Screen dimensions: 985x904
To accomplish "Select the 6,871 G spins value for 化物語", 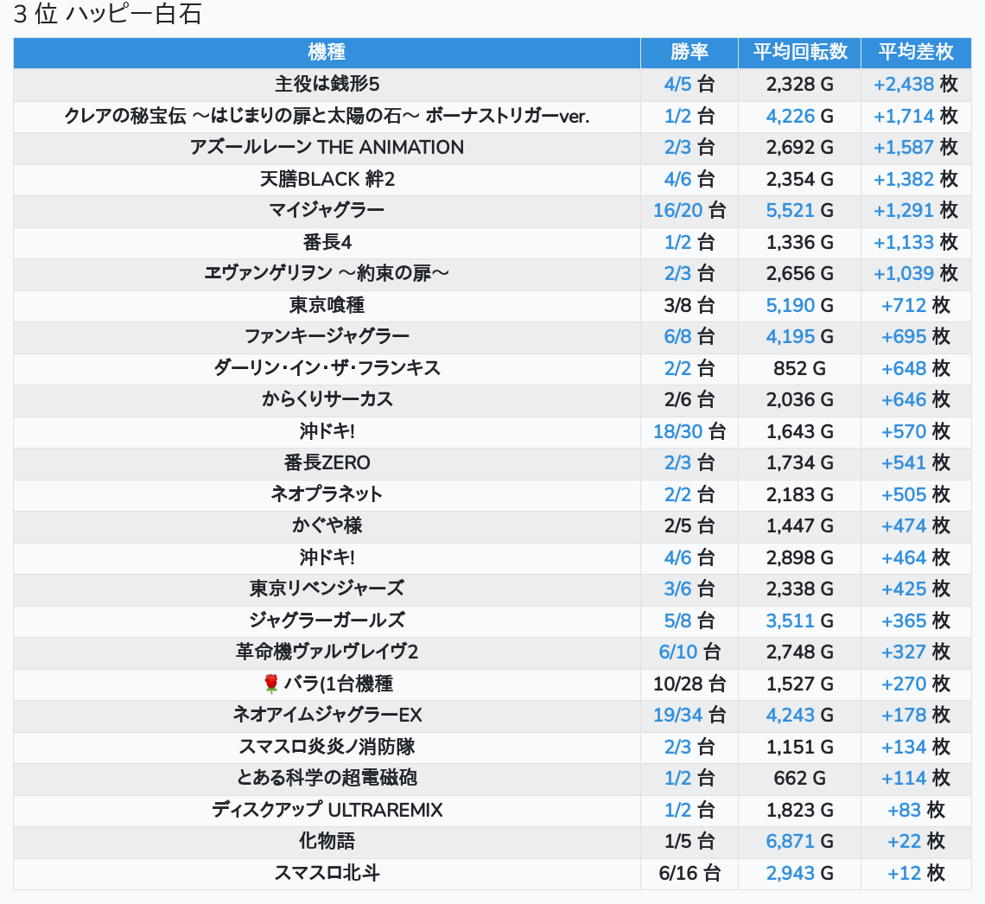I will 790,842.
